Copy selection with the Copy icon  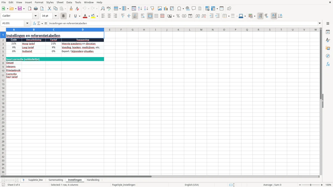[56, 9]
